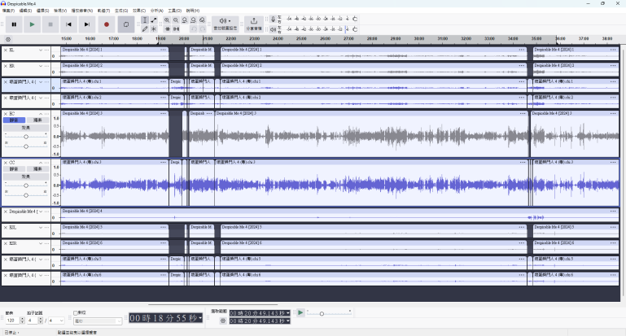Click Trim audio outside selection icon
The width and height of the screenshot is (626, 336).
point(167,28)
